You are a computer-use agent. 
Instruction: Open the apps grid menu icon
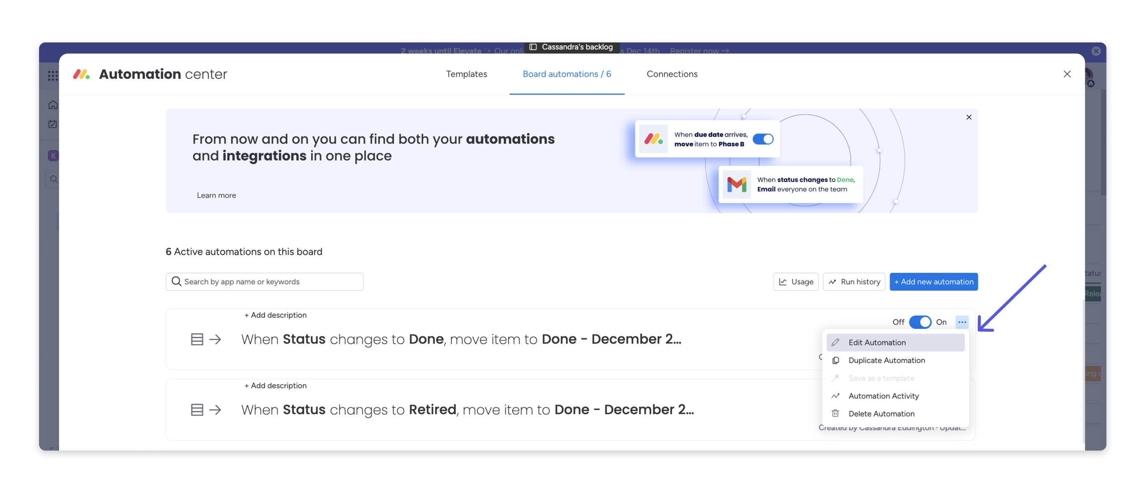(x=53, y=76)
